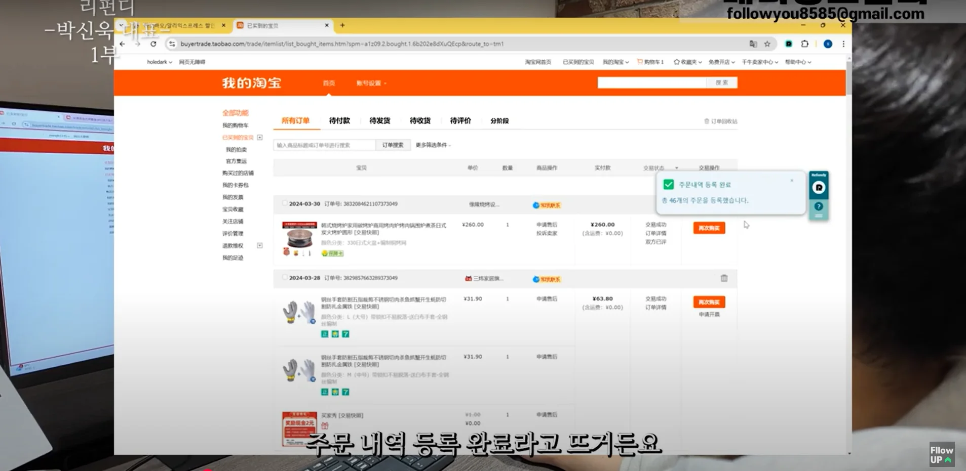Expand the 退款维权 sidebar section
This screenshot has height=471, width=966.
coord(260,246)
